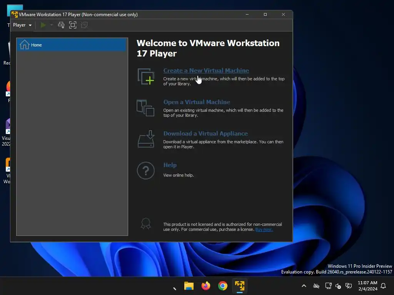The image size is (394, 295).
Task: Click the new virtual machine plus icon
Action: click(146, 76)
